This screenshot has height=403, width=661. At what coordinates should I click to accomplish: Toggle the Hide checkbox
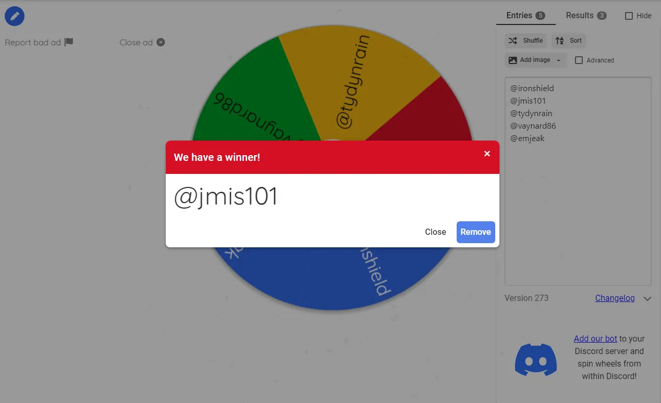pyautogui.click(x=629, y=16)
